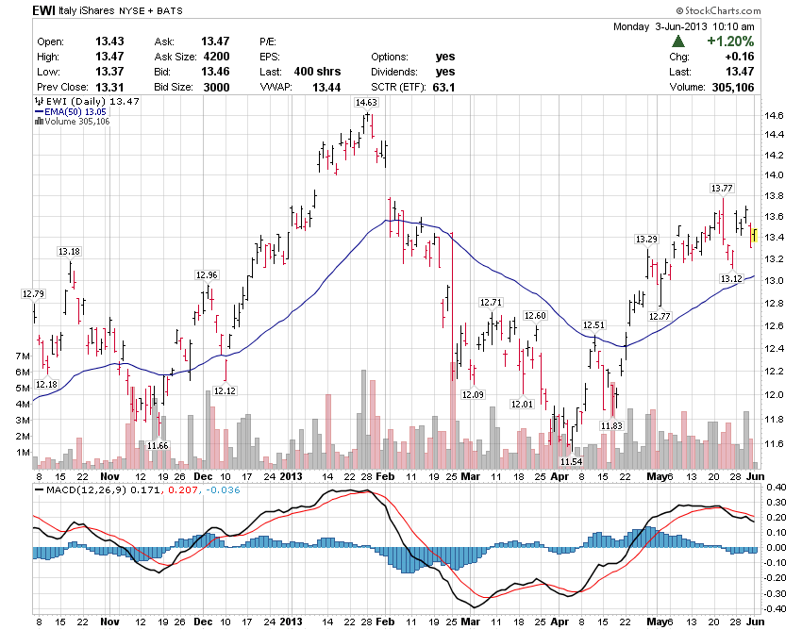Screen dimensions: 802x630
Task: Click the 13.12 price label
Action: [x=731, y=279]
